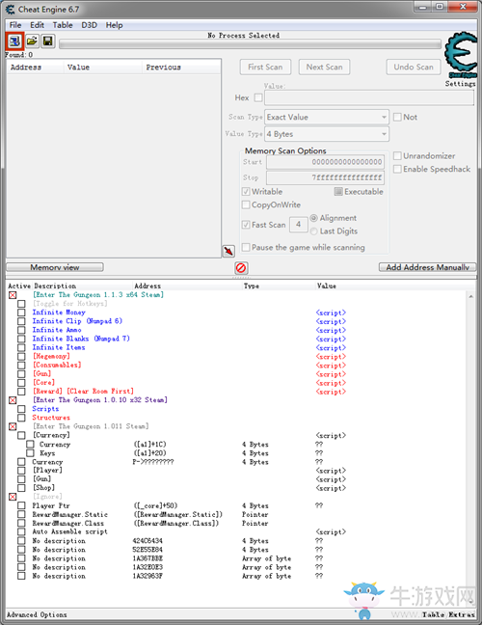Activate Infinite Clip (Numpad 6) checkbox
482x625 pixels.
coord(21,321)
